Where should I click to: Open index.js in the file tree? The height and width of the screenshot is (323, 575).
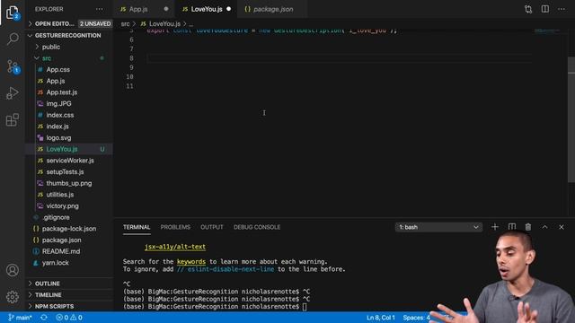(57, 127)
